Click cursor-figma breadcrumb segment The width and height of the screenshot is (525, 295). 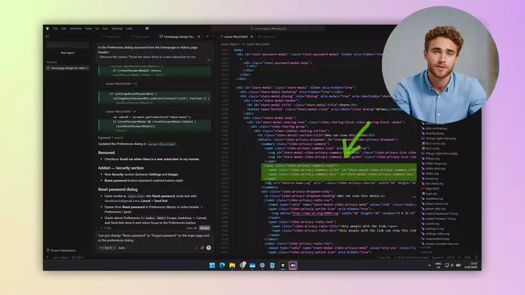[229, 44]
